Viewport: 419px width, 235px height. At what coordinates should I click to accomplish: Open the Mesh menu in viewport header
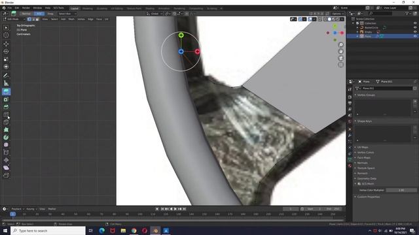pyautogui.click(x=71, y=19)
